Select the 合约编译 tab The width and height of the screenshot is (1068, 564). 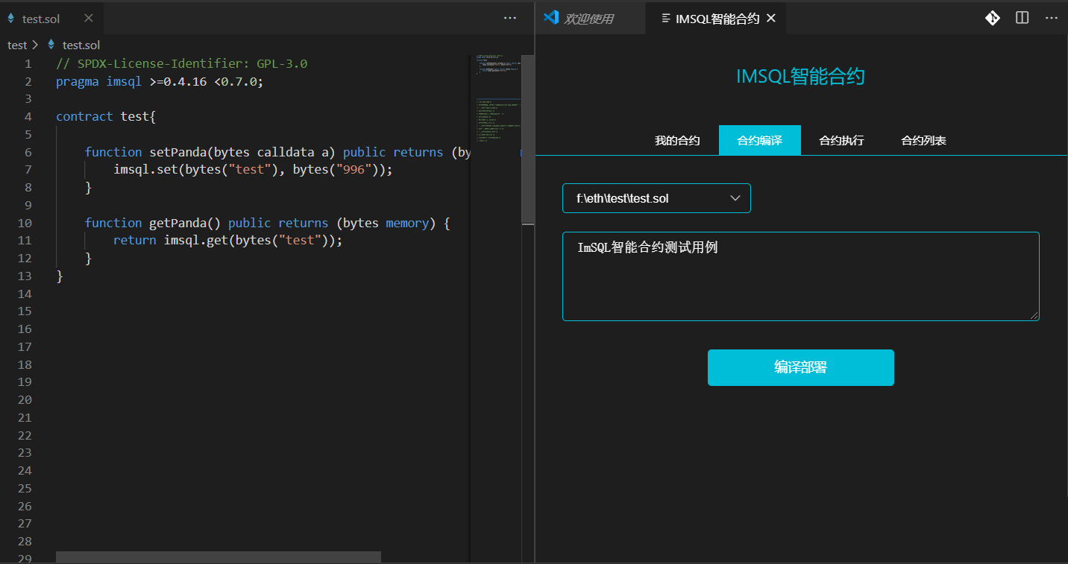tap(759, 140)
